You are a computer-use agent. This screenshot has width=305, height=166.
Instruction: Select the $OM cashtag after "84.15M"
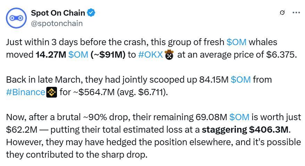(x=240, y=80)
